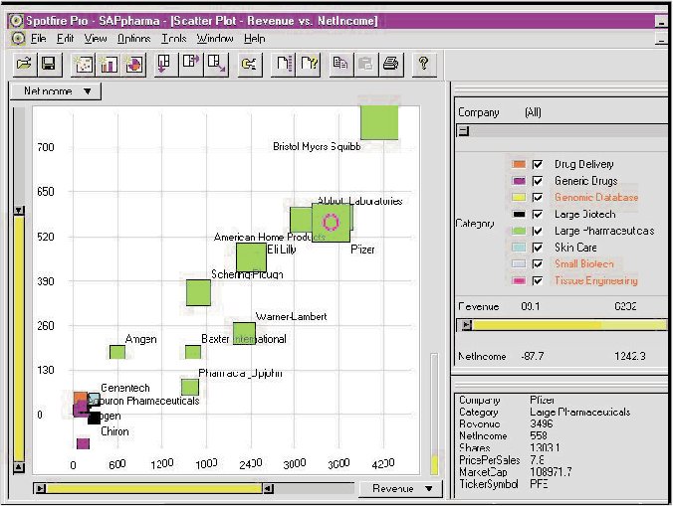This screenshot has width=673, height=506.
Task: Click the window layout right-arrow toolbar icon
Action: [190, 65]
